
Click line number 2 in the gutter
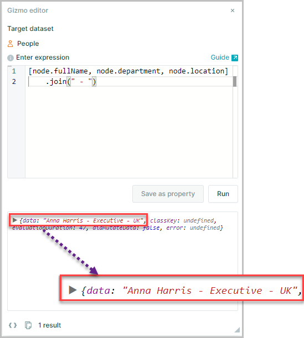point(14,82)
